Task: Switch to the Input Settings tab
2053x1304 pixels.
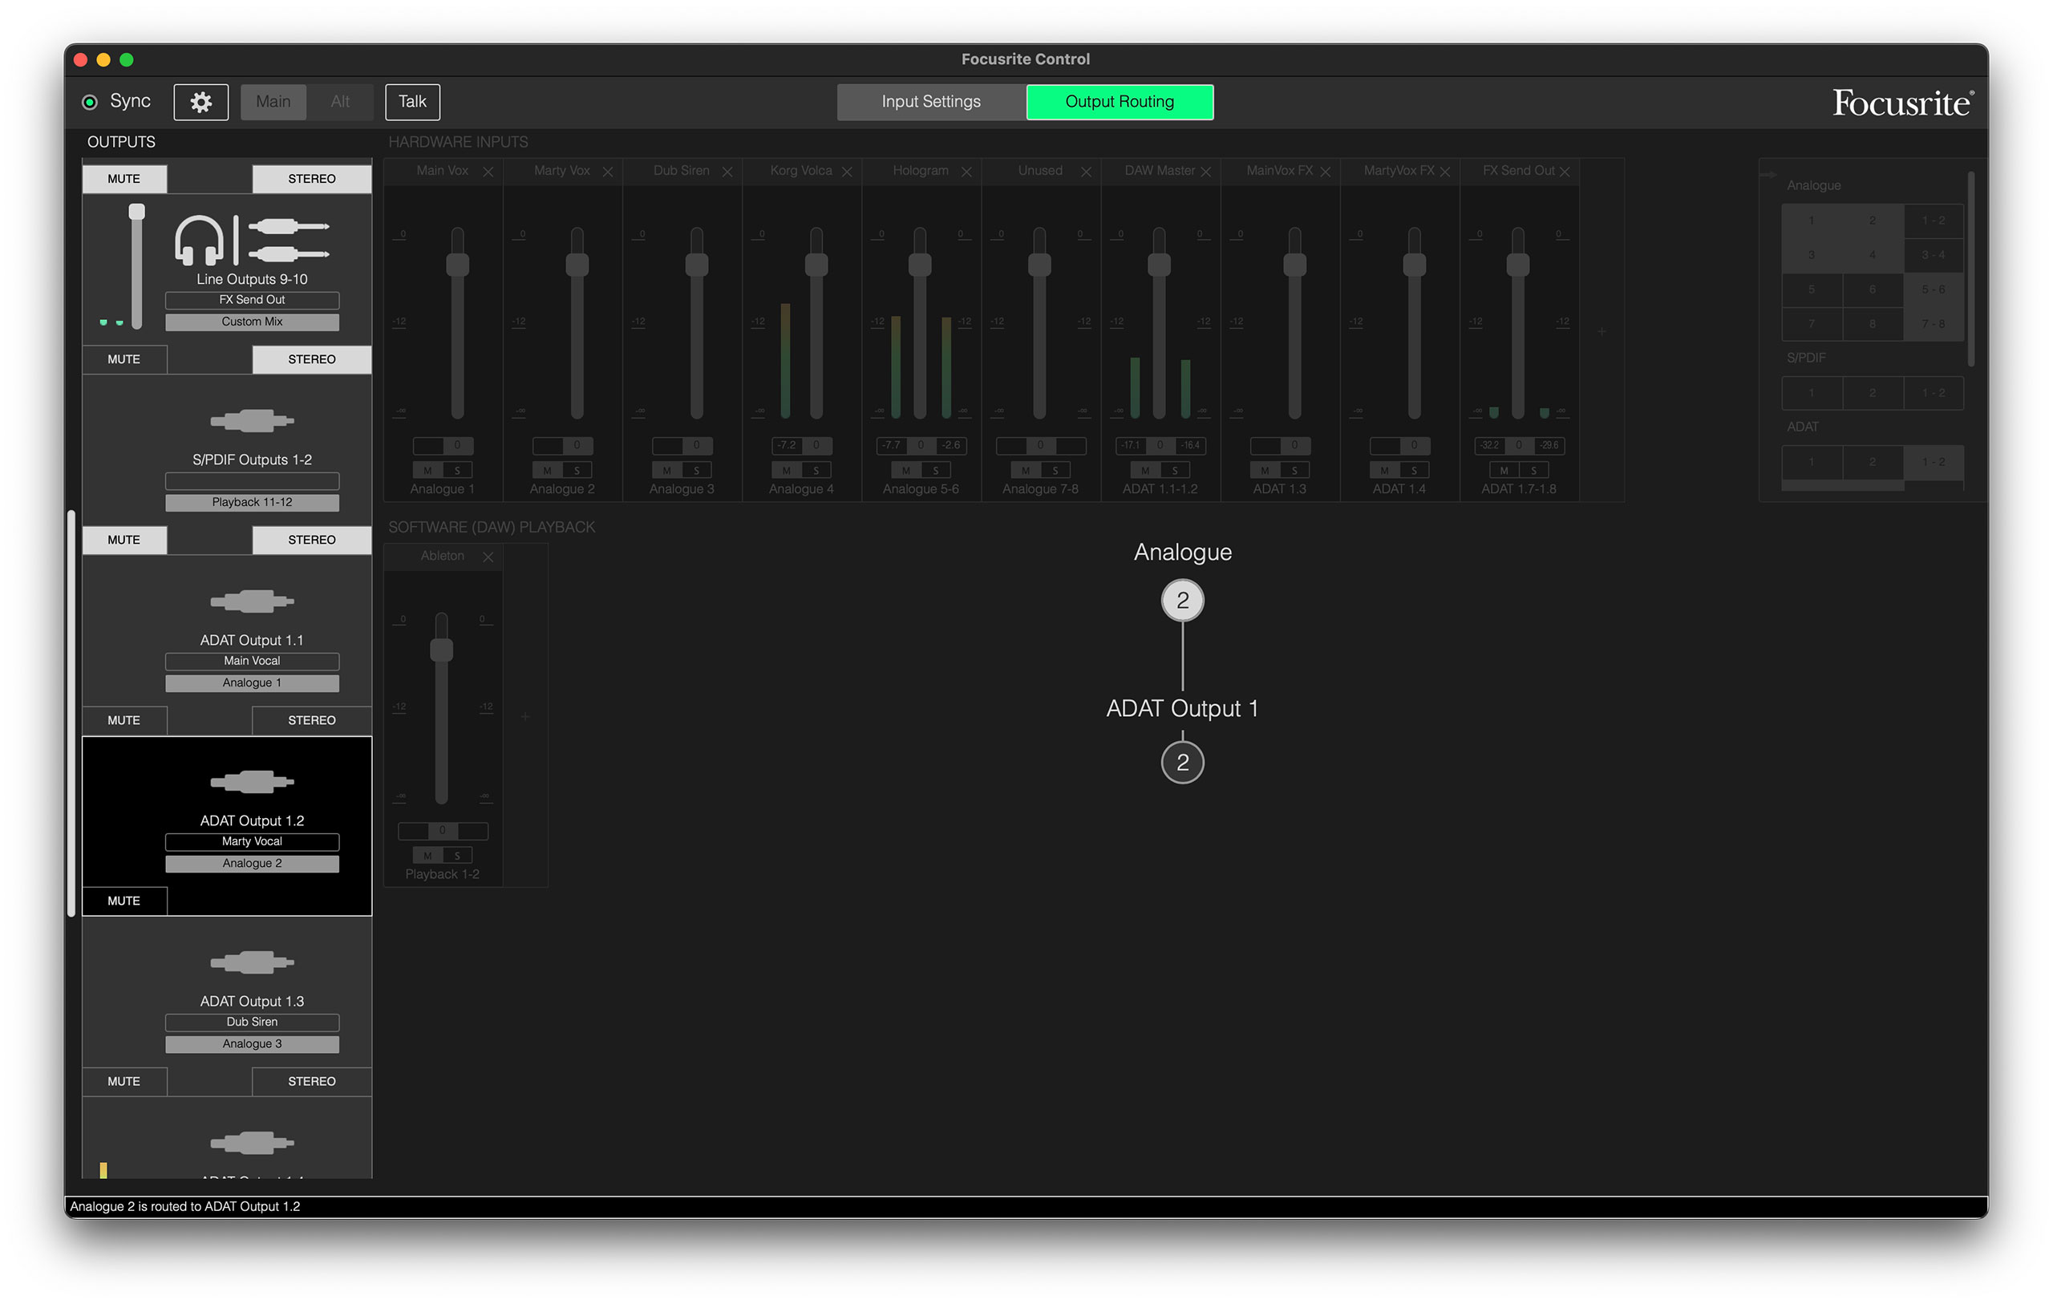Action: [931, 102]
